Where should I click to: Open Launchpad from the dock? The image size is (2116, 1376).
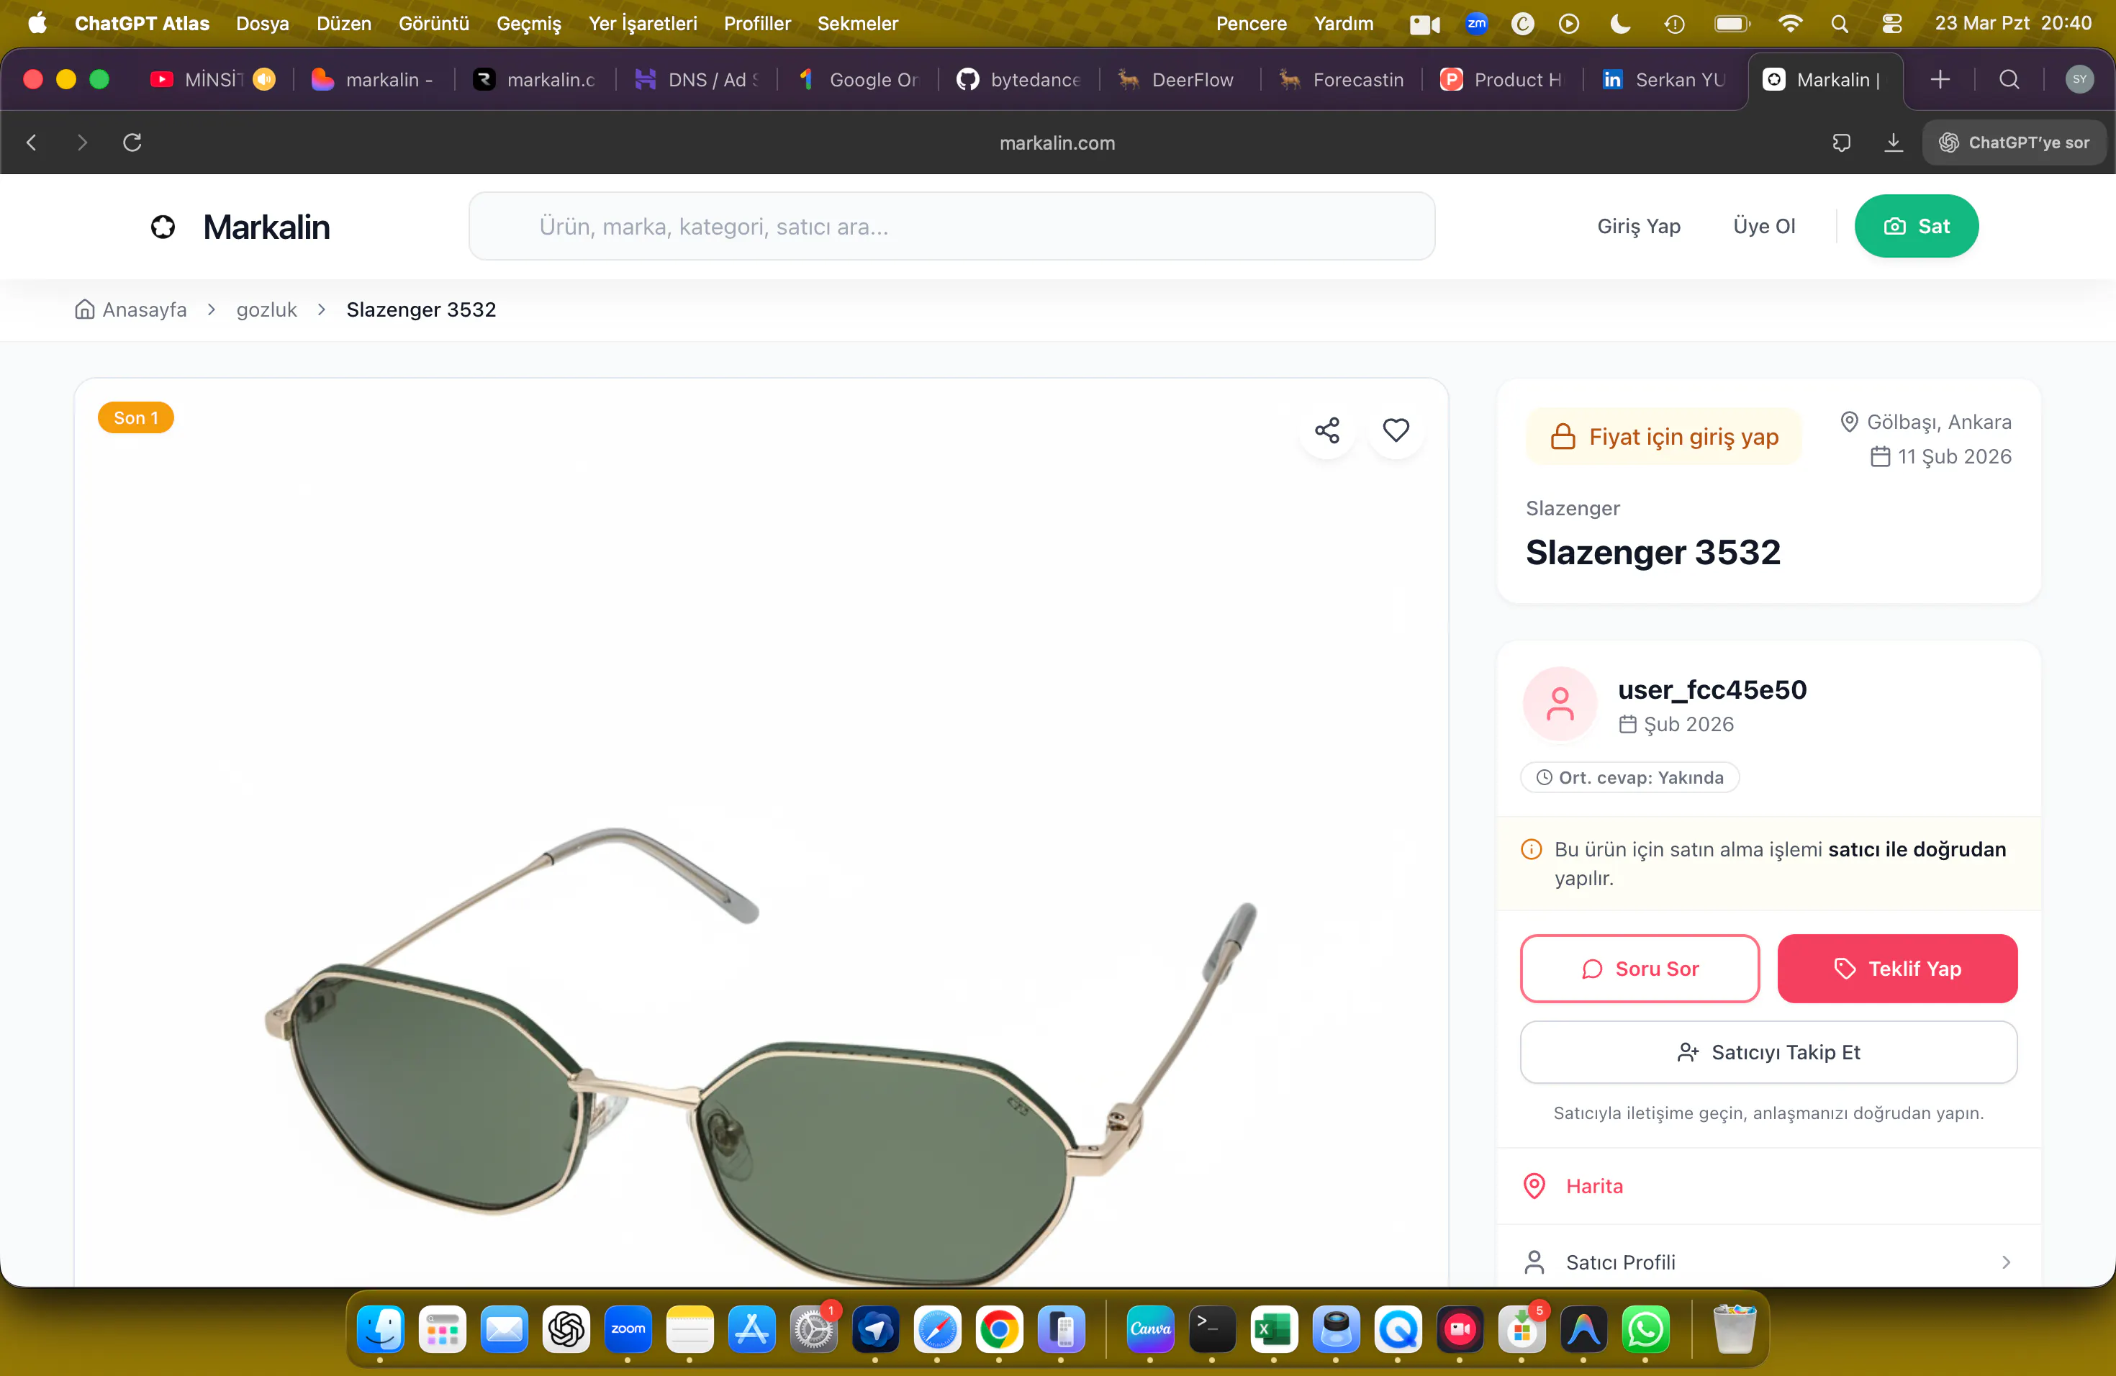(x=442, y=1330)
